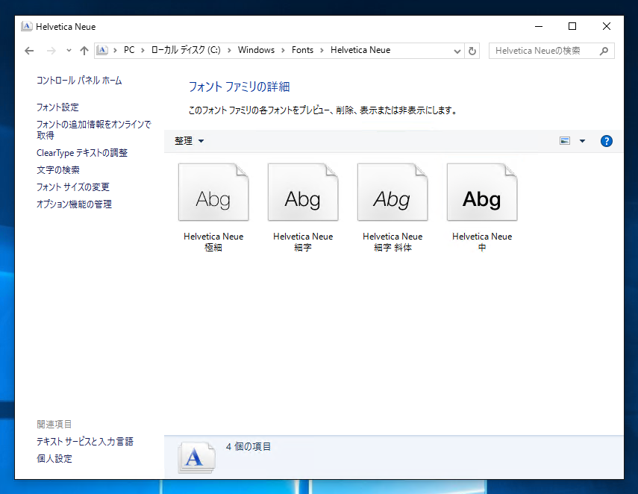
Task: Expand chevron after Fonts breadcrumb
Action: click(322, 51)
